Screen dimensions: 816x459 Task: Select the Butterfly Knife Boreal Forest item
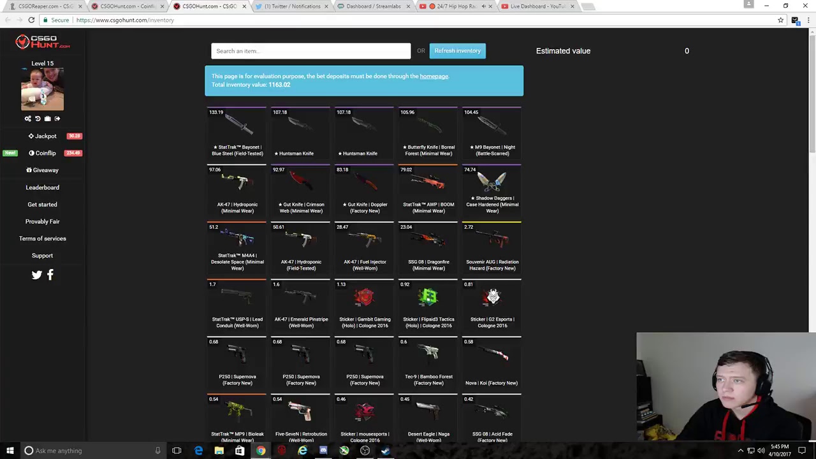428,133
